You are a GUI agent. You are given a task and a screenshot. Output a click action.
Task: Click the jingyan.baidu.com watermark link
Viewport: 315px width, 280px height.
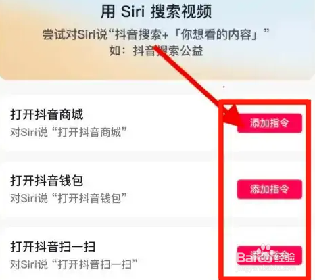266,269
